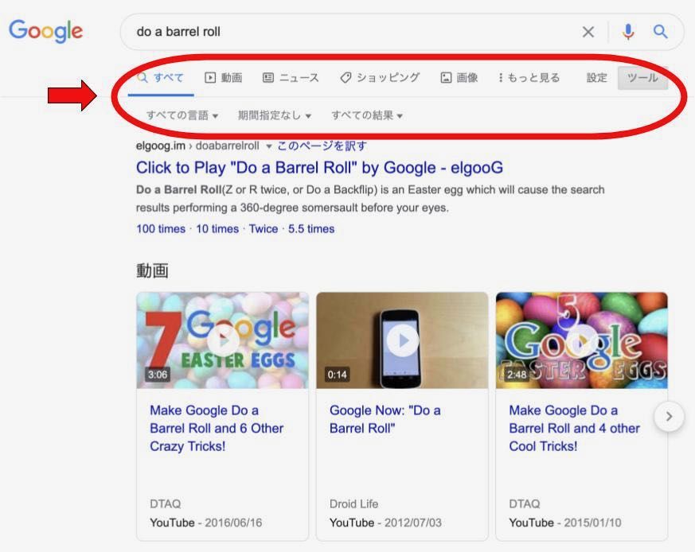Click 'Droid Life' channel name
This screenshot has height=552, width=695.
pos(353,503)
